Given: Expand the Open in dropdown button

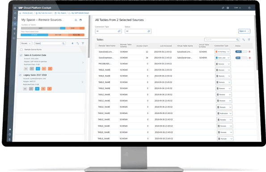Looking at the screenshot, I should tap(244, 31).
